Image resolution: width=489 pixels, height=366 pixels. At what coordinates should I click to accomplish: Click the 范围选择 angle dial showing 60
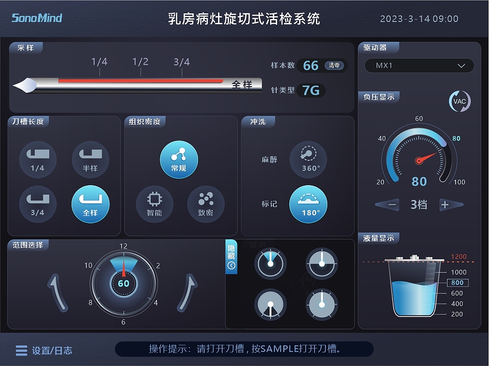tap(123, 284)
